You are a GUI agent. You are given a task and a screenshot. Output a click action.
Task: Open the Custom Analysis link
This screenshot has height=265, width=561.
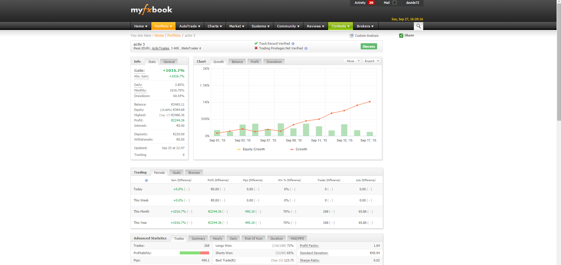coord(367,36)
